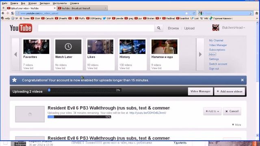Viewport: 260px width, 146px height.
Task: Click the first video's 10% progress bar
Action: pyautogui.click(x=79, y=117)
